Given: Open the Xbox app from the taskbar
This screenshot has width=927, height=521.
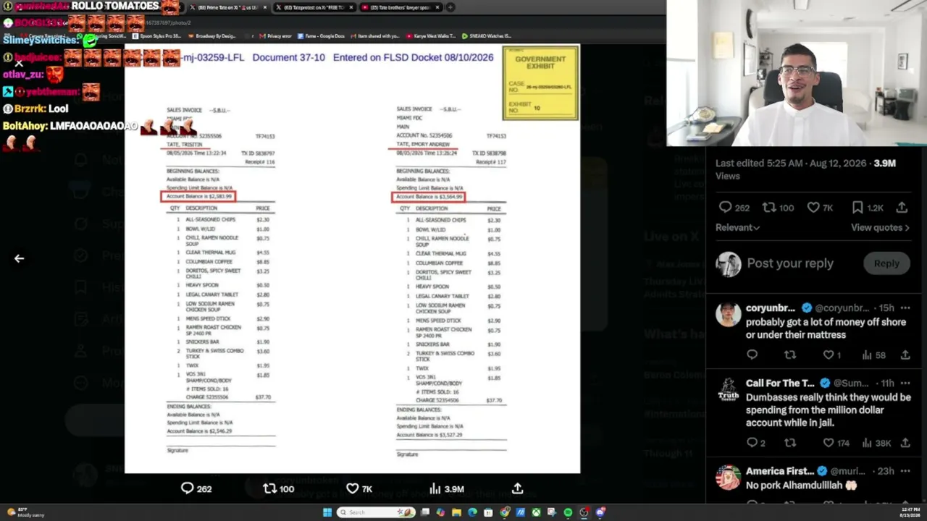Looking at the screenshot, I should [x=536, y=512].
